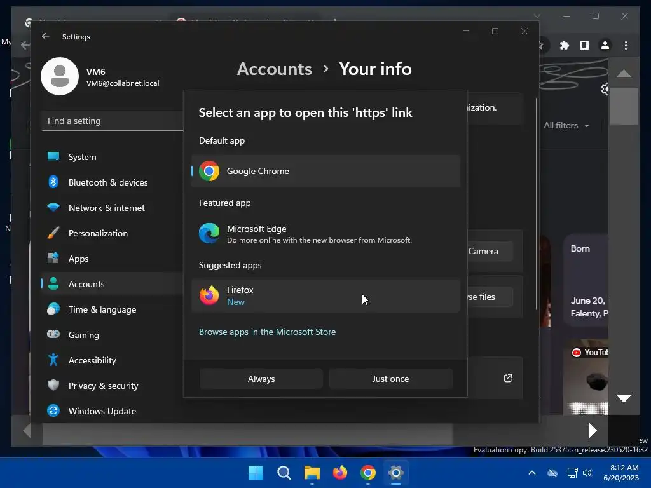Focus the Find a setting search box
The height and width of the screenshot is (488, 651).
point(112,121)
